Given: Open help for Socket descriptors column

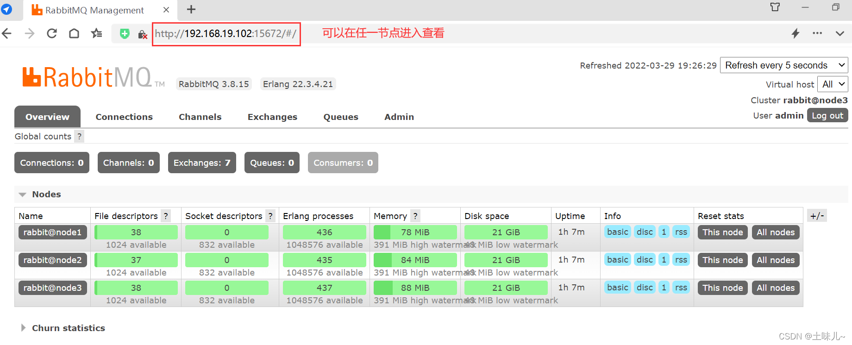Looking at the screenshot, I should (x=270, y=216).
